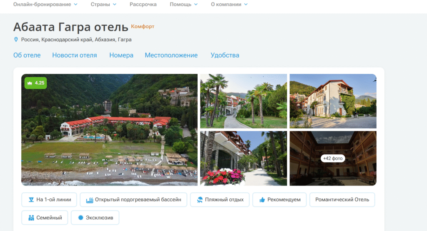The height and width of the screenshot is (231, 427).
Task: Open the Рассрочка menu item
Action: pos(143,4)
